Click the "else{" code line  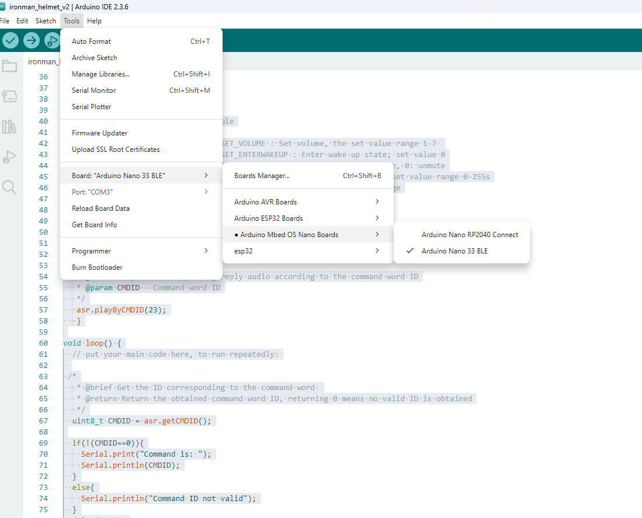(83, 487)
